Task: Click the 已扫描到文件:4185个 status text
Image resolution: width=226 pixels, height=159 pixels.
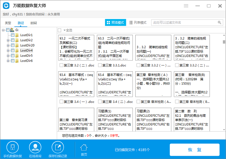Action: [x=132, y=150]
